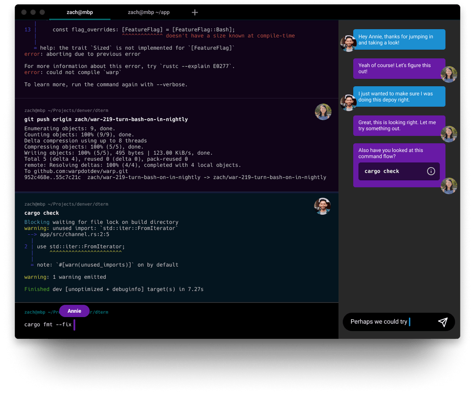The height and width of the screenshot is (395, 475).
Task: Send the message using the paper plane icon
Action: [443, 322]
